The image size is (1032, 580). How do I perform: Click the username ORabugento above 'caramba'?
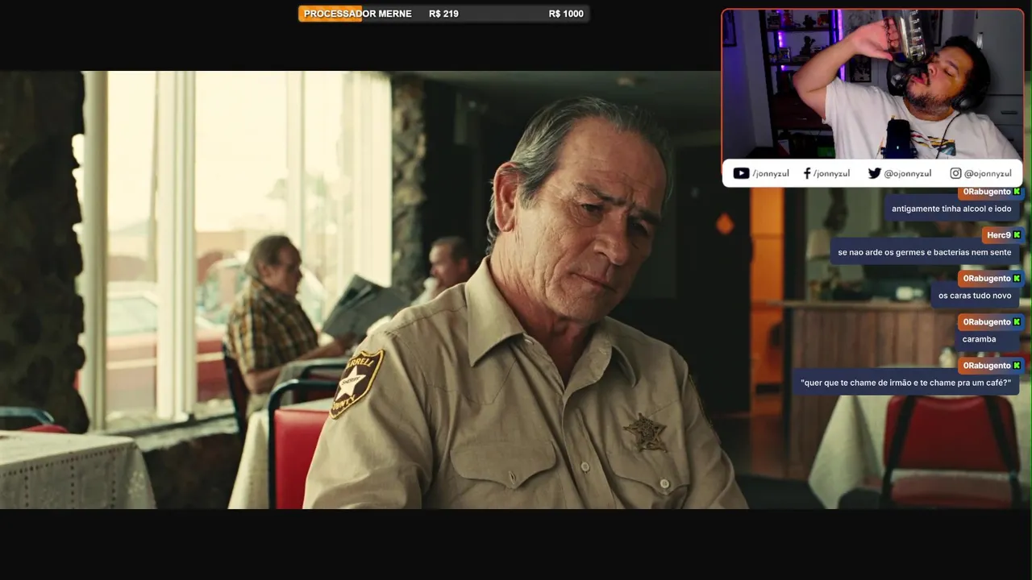[986, 322]
